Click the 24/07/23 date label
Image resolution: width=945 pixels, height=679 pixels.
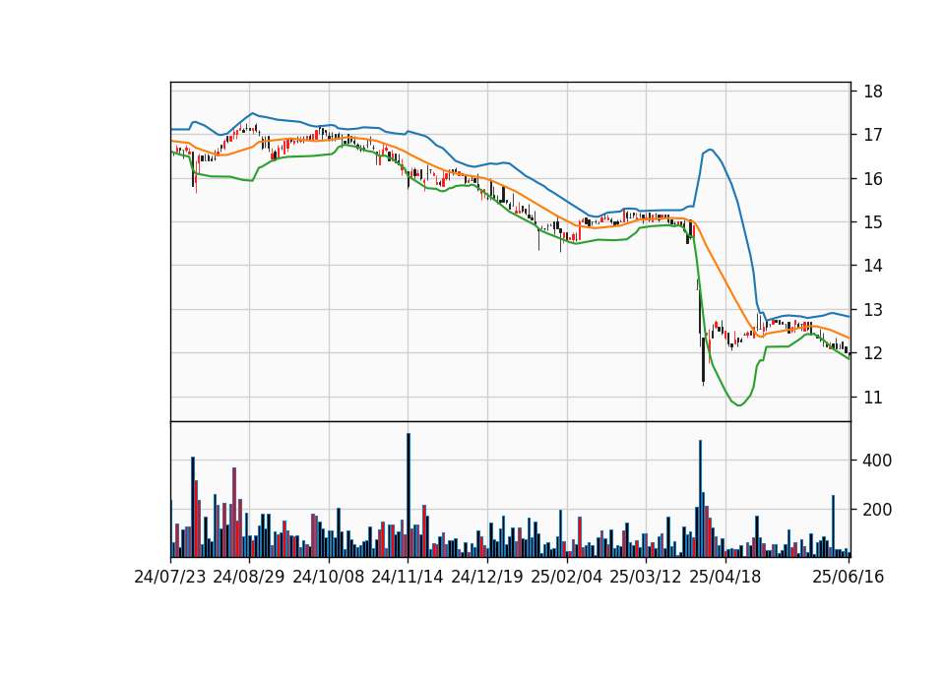(x=170, y=577)
